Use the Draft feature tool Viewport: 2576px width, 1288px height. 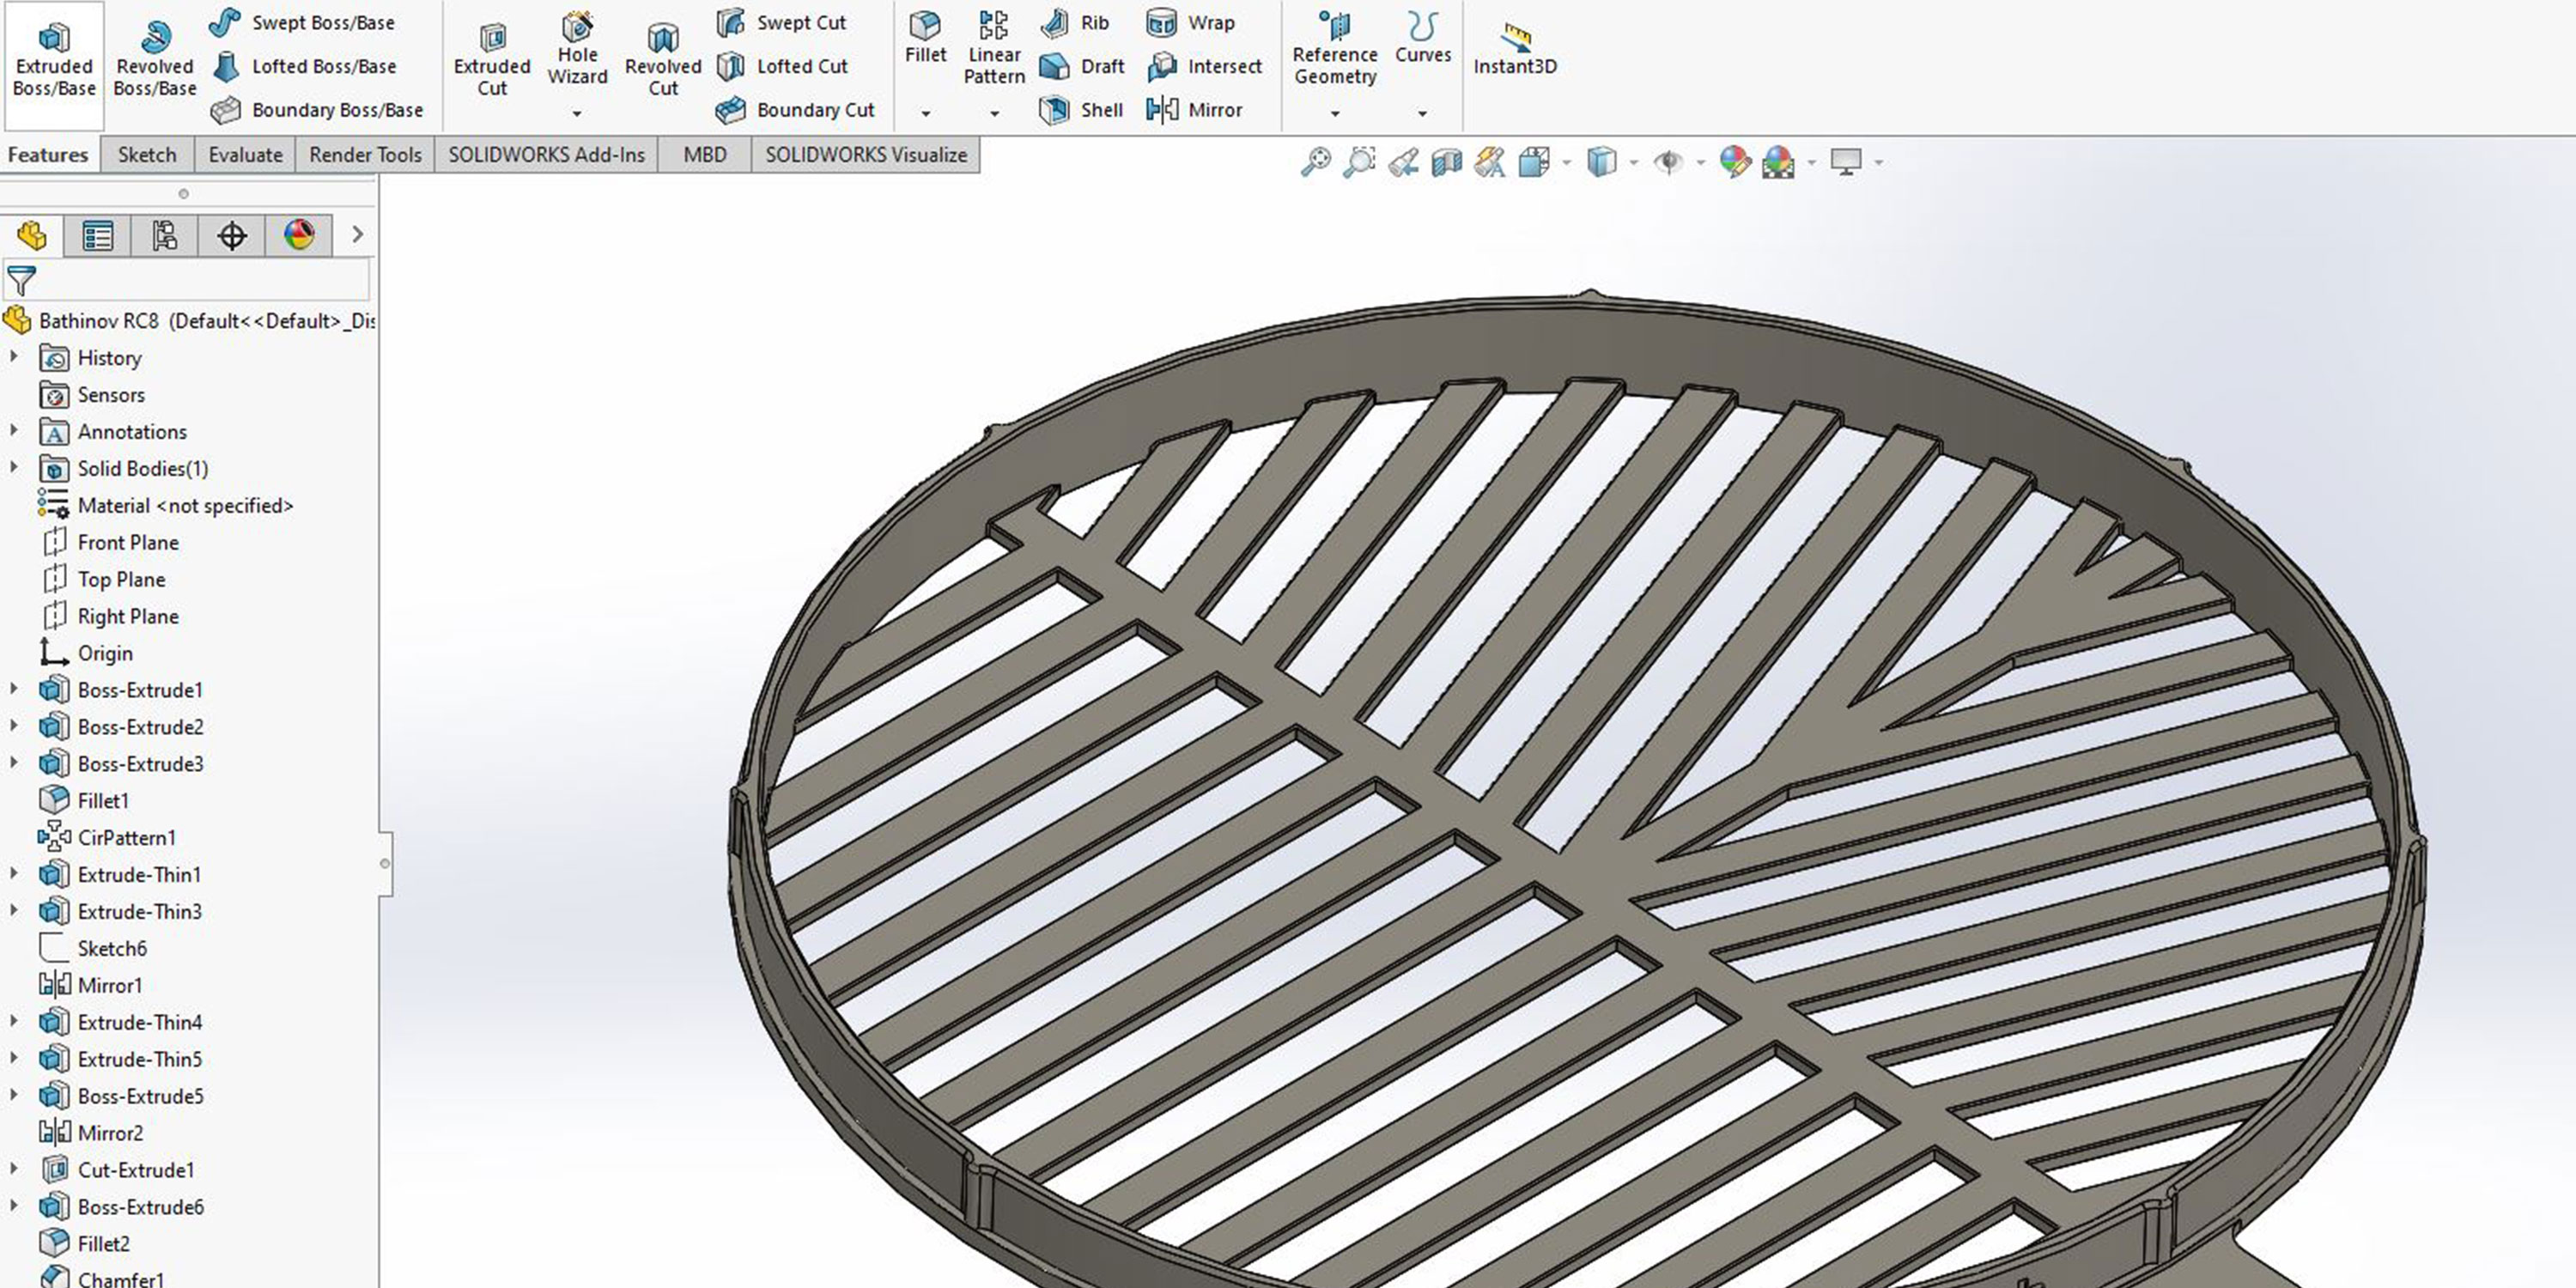coord(1082,66)
